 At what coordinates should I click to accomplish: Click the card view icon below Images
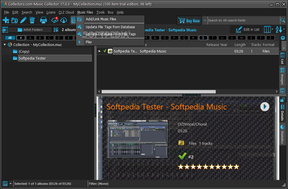(x=282, y=91)
